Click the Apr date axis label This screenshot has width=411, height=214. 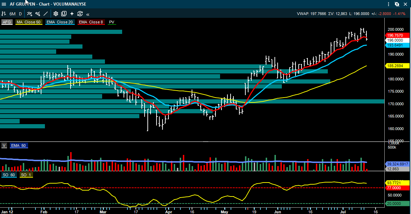click(x=168, y=212)
